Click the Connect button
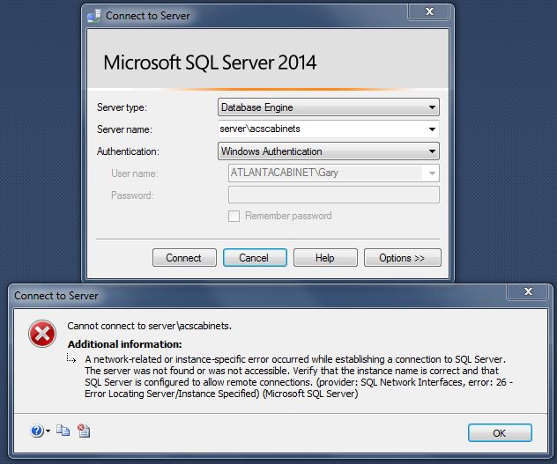The image size is (557, 464). 184,258
